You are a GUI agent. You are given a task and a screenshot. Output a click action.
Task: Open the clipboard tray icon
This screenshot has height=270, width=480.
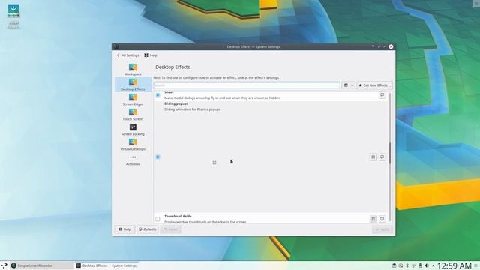(394, 265)
